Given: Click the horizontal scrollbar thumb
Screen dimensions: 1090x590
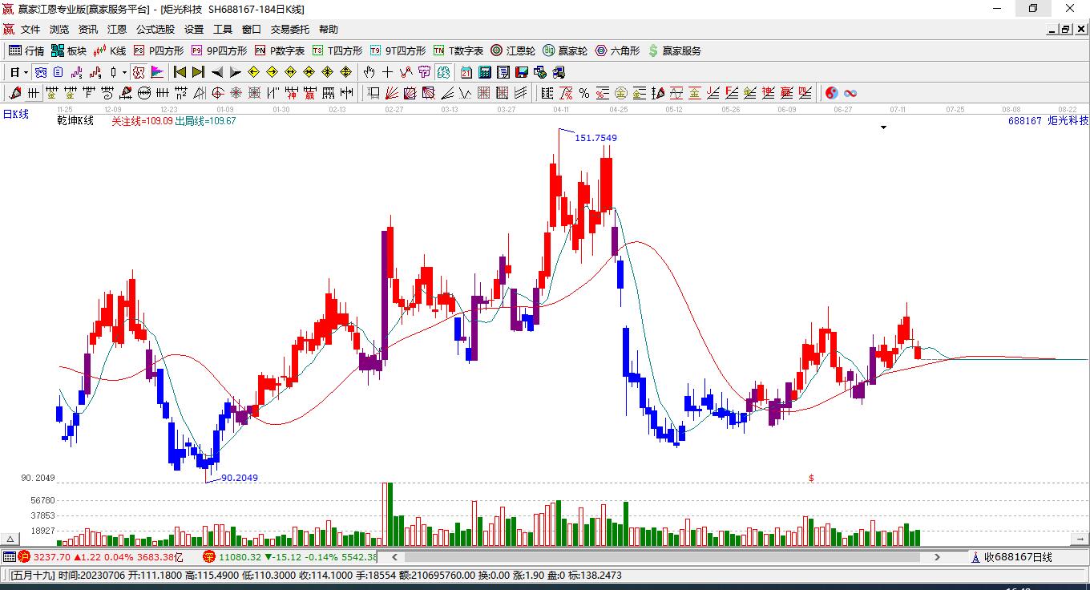Looking at the screenshot, I should coord(662,556).
